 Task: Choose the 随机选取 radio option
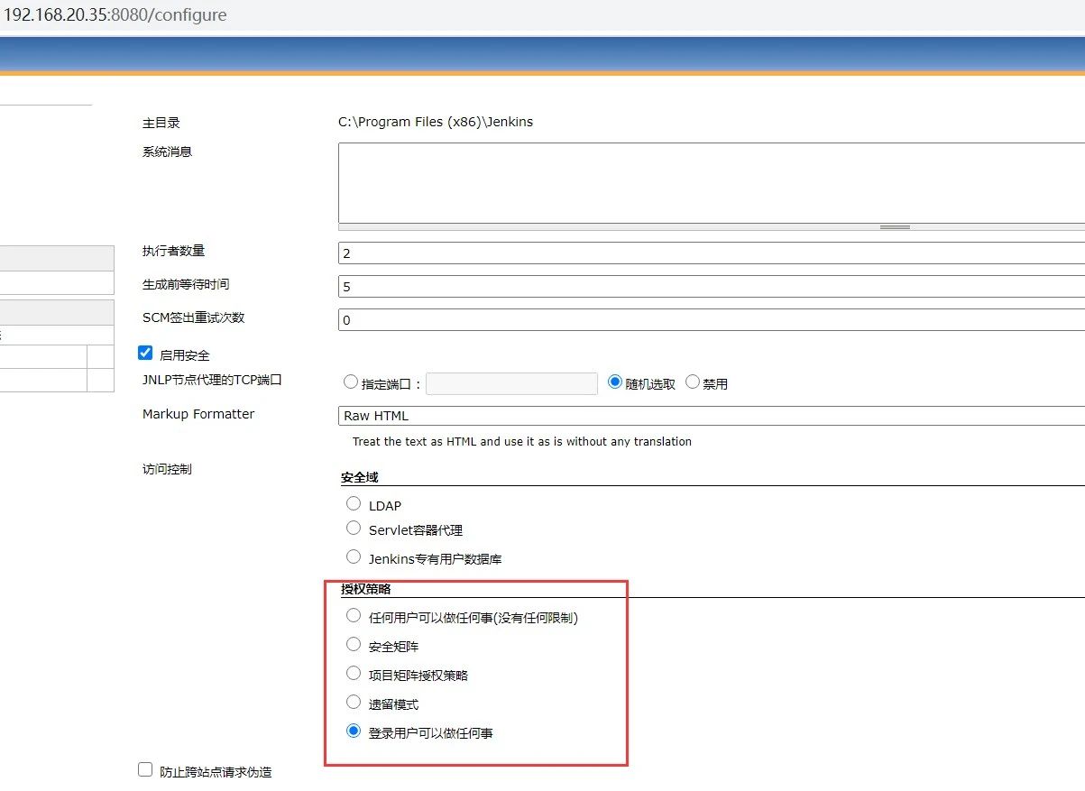(x=615, y=382)
